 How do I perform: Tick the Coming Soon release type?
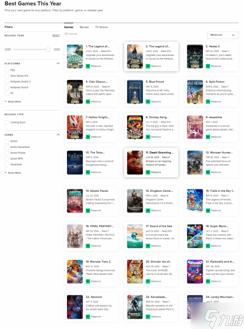click(7, 123)
